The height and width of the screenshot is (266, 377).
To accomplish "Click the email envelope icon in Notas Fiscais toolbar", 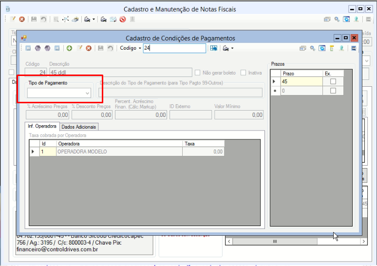I will tap(113, 19).
